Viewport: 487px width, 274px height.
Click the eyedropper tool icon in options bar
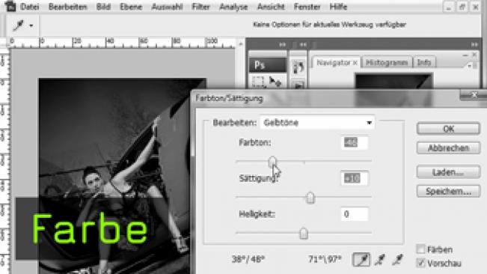[18, 25]
